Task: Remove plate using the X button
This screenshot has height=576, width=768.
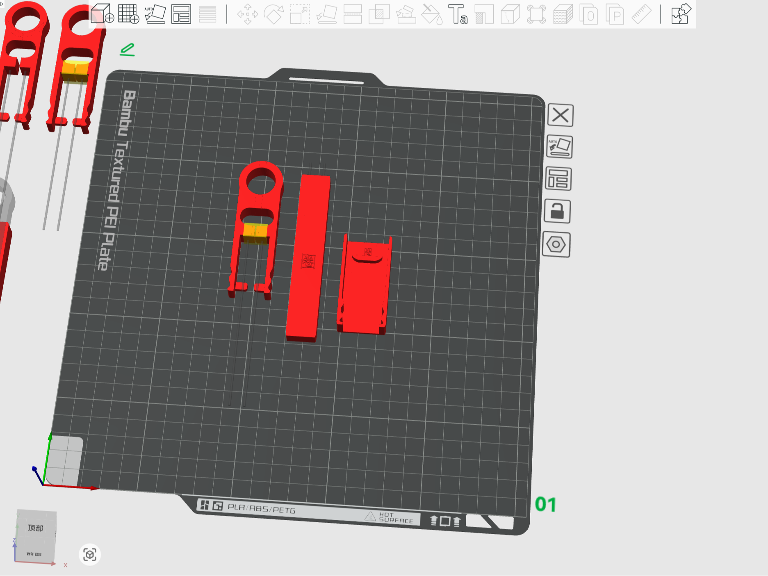Action: coord(561,115)
